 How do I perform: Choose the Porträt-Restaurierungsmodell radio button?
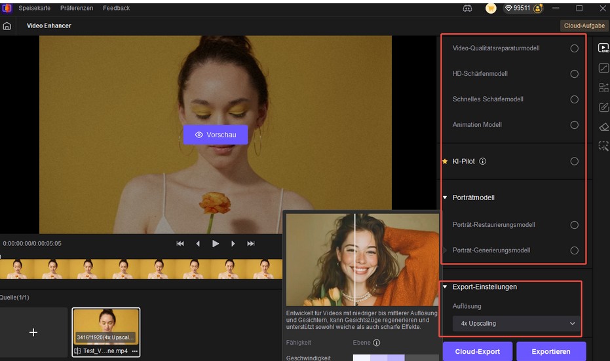[x=574, y=225]
